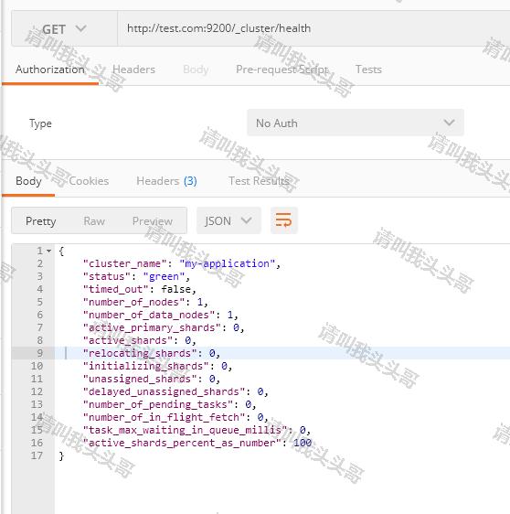The width and height of the screenshot is (510, 514).
Task: Click the "initializing_shards" key
Action: pyautogui.click(x=146, y=366)
